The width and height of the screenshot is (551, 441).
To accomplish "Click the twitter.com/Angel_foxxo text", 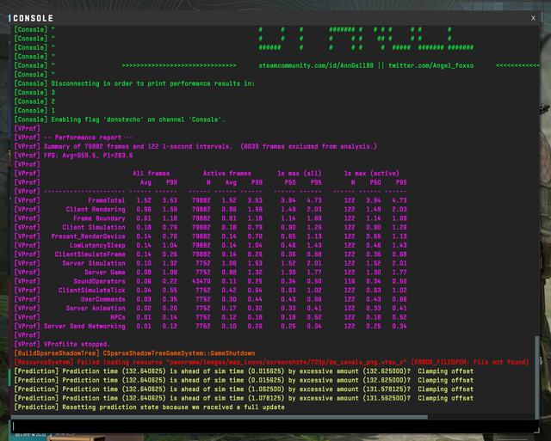I will [430, 65].
